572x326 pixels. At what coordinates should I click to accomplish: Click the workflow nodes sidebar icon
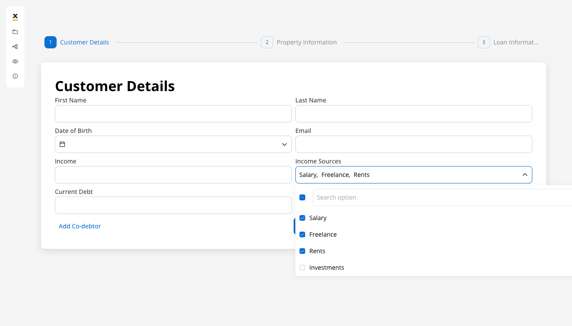pos(15,47)
